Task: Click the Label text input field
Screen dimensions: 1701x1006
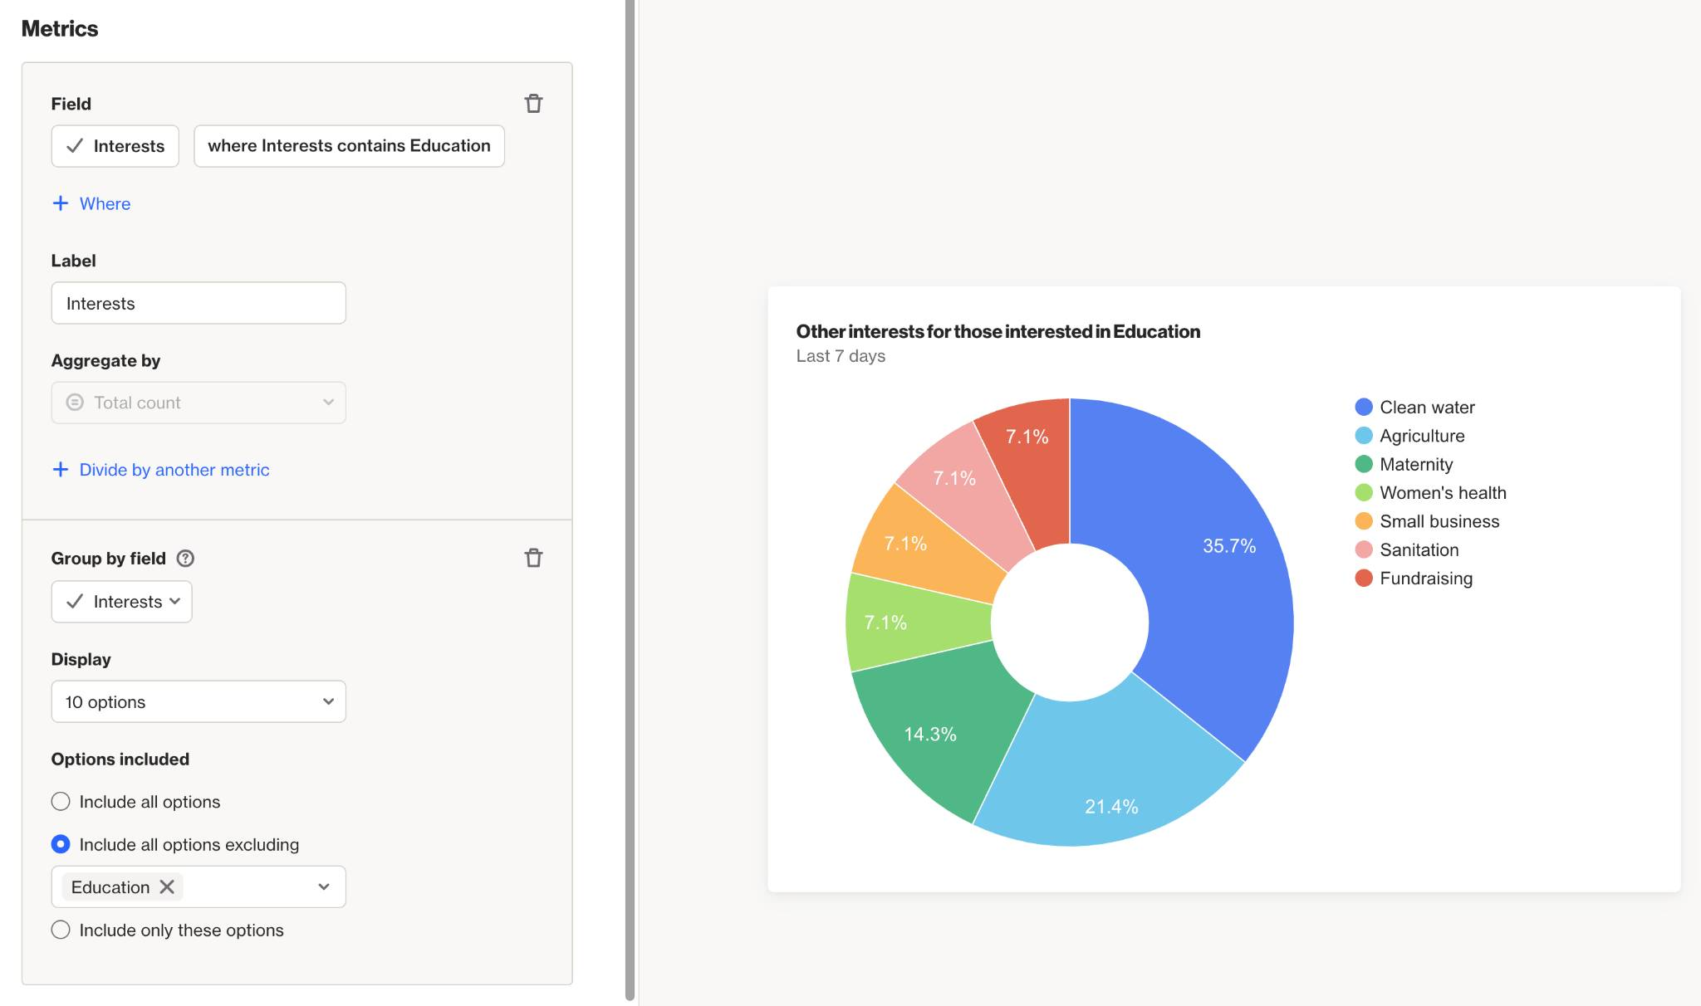Action: [x=199, y=303]
